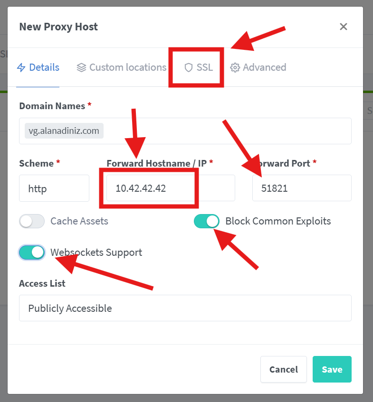Open the Scheme dropdown showing http
Viewport: 373px width, 402px height.
click(x=54, y=188)
